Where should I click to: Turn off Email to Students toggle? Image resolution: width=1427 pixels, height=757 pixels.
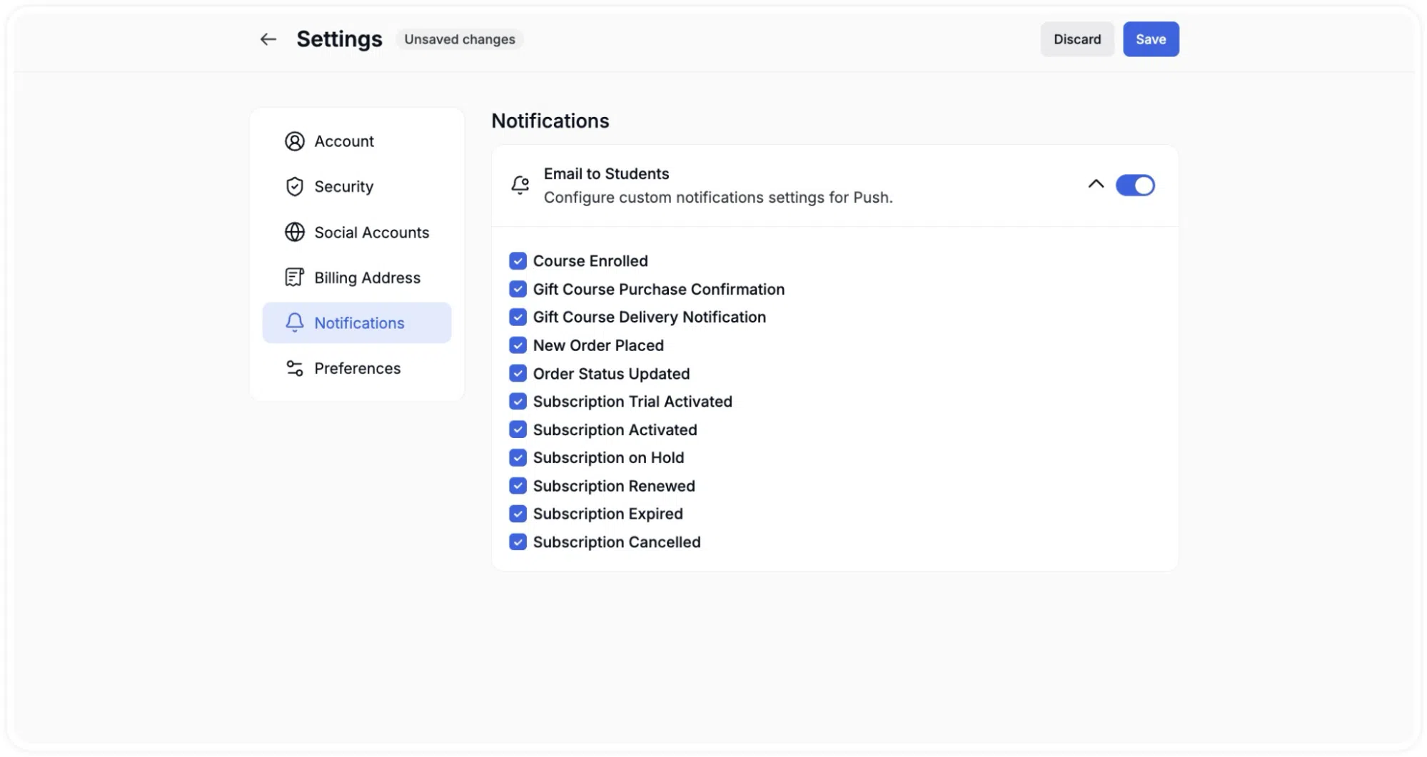click(1135, 186)
